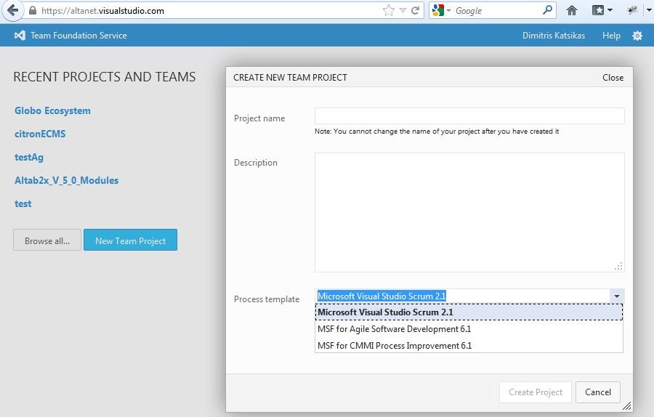
Task: Open the Team Foundation Service home link
Action: click(x=78, y=36)
